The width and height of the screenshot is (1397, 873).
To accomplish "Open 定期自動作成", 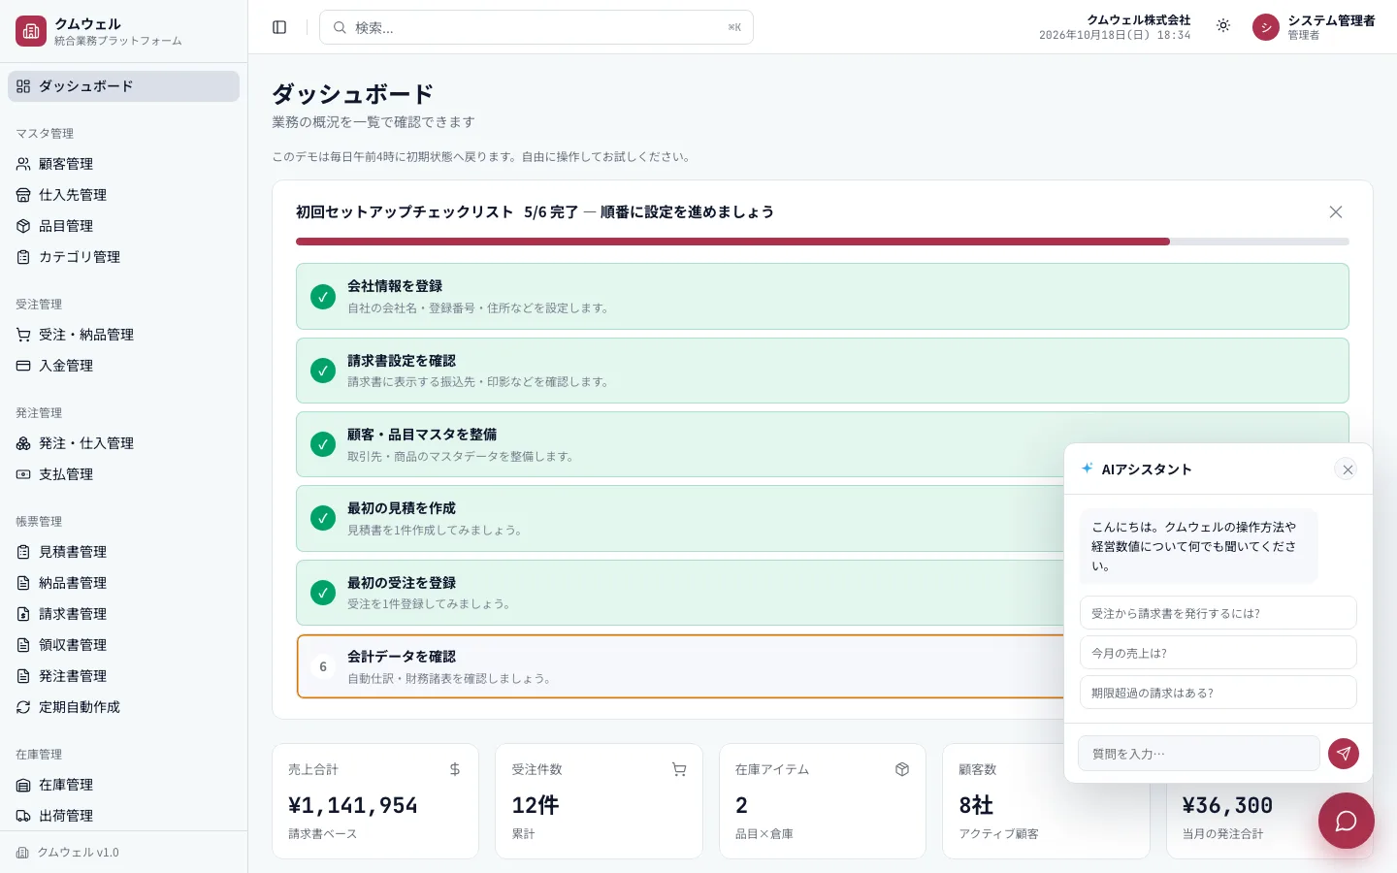I will click(x=123, y=707).
